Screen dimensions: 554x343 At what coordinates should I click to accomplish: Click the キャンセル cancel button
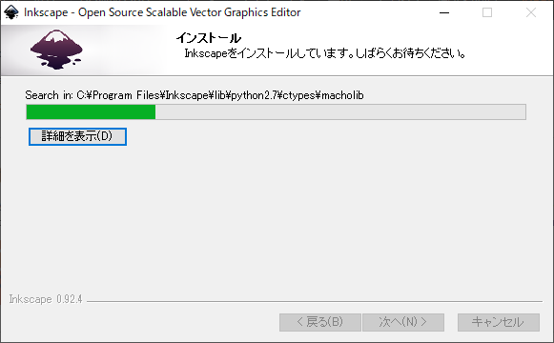coord(499,322)
